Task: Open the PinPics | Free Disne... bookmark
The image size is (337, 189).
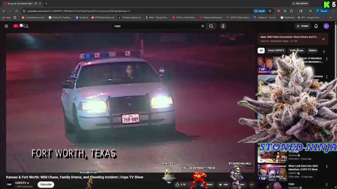Action: click(184, 18)
